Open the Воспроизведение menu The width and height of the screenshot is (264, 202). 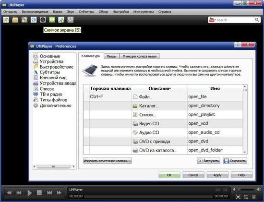coord(35,12)
